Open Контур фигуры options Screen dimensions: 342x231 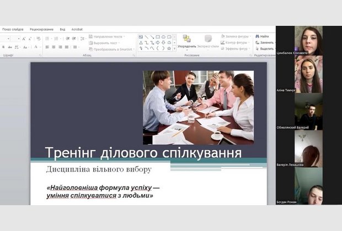(236, 42)
